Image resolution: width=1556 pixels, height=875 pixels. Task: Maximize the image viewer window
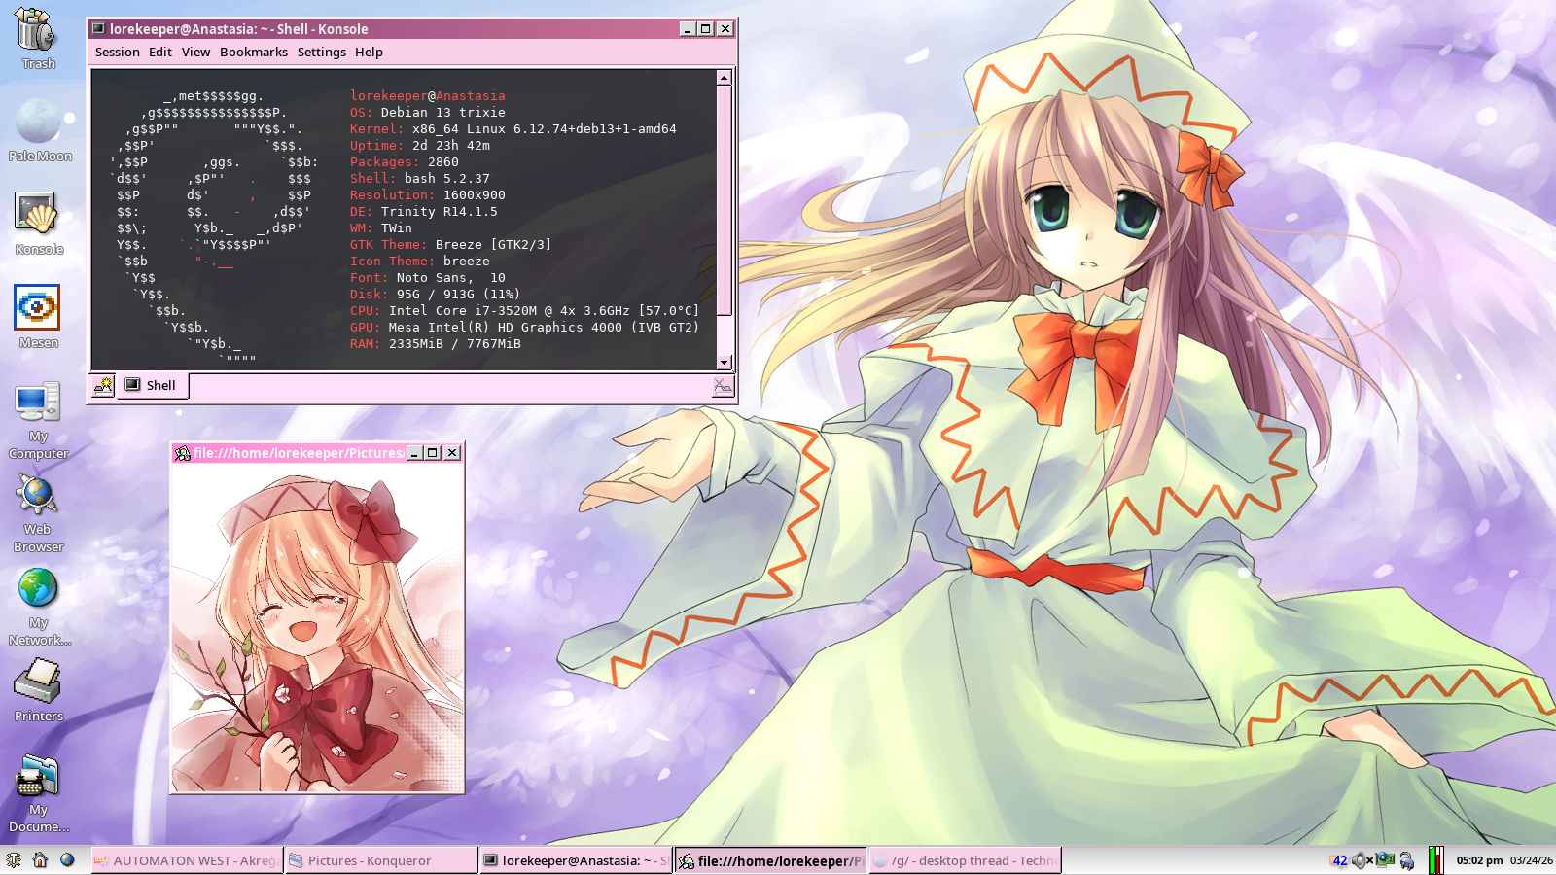pyautogui.click(x=434, y=453)
